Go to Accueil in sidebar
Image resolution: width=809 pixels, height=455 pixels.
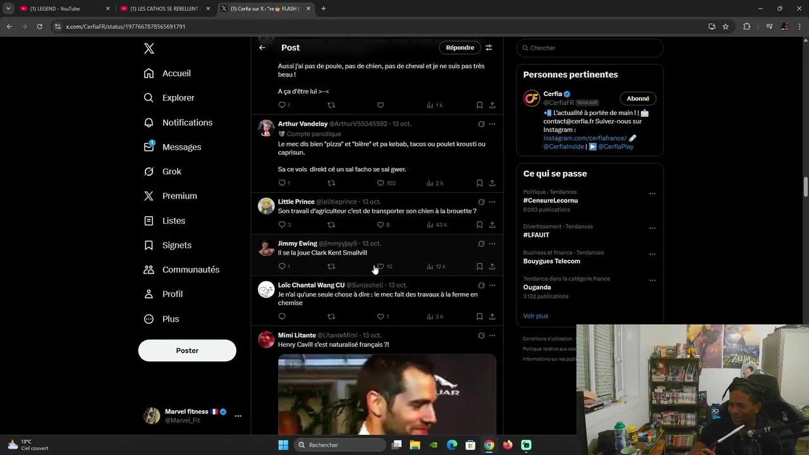tap(167, 73)
